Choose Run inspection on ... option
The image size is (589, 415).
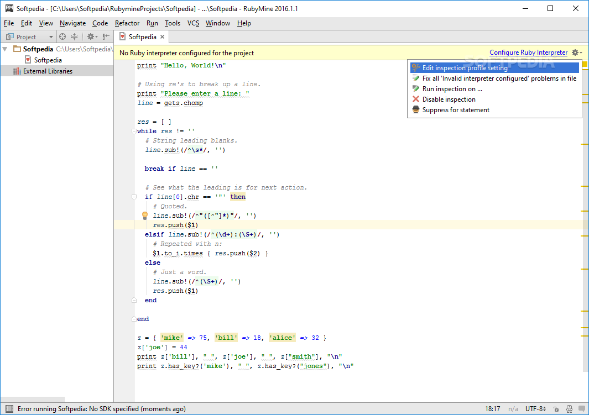(x=494, y=89)
